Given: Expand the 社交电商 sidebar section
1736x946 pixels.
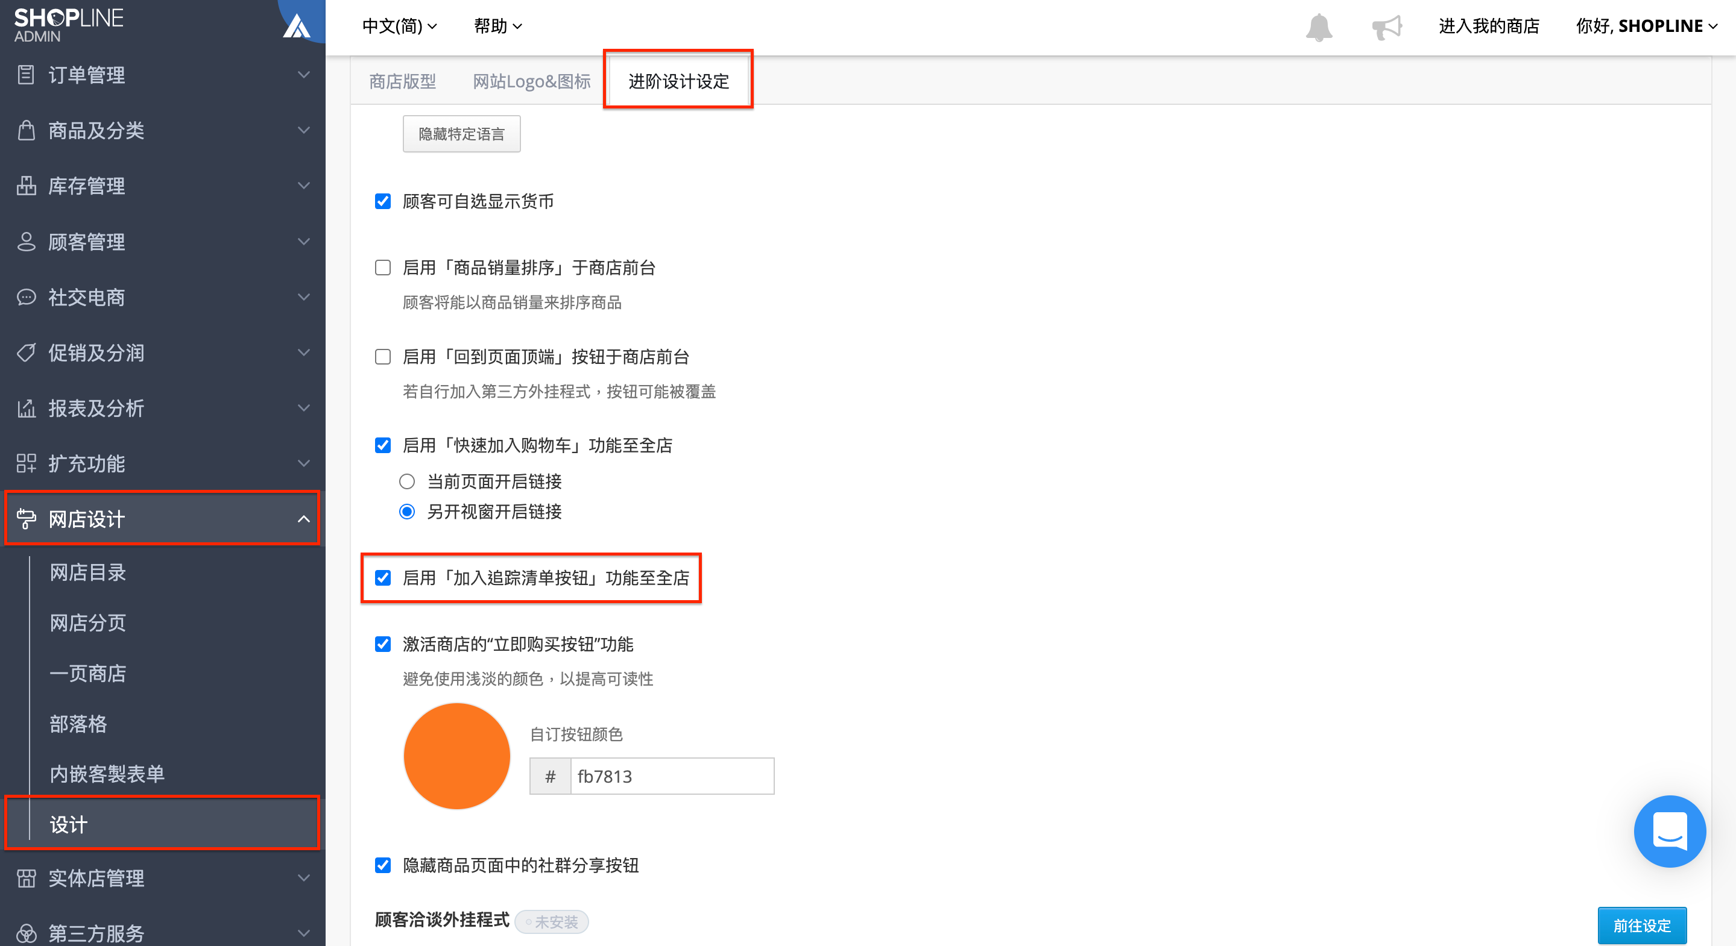Looking at the screenshot, I should pyautogui.click(x=162, y=297).
